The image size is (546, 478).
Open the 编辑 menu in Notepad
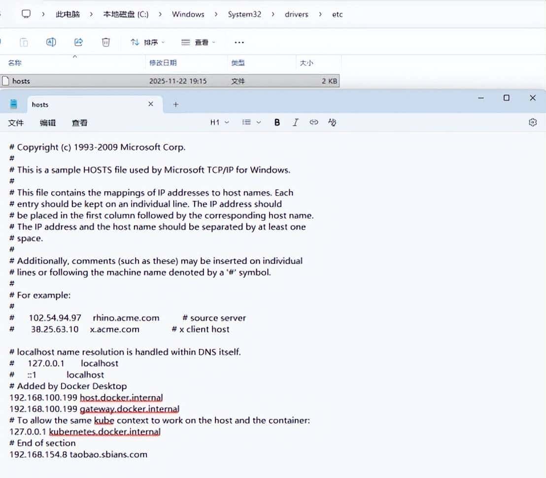tap(48, 123)
